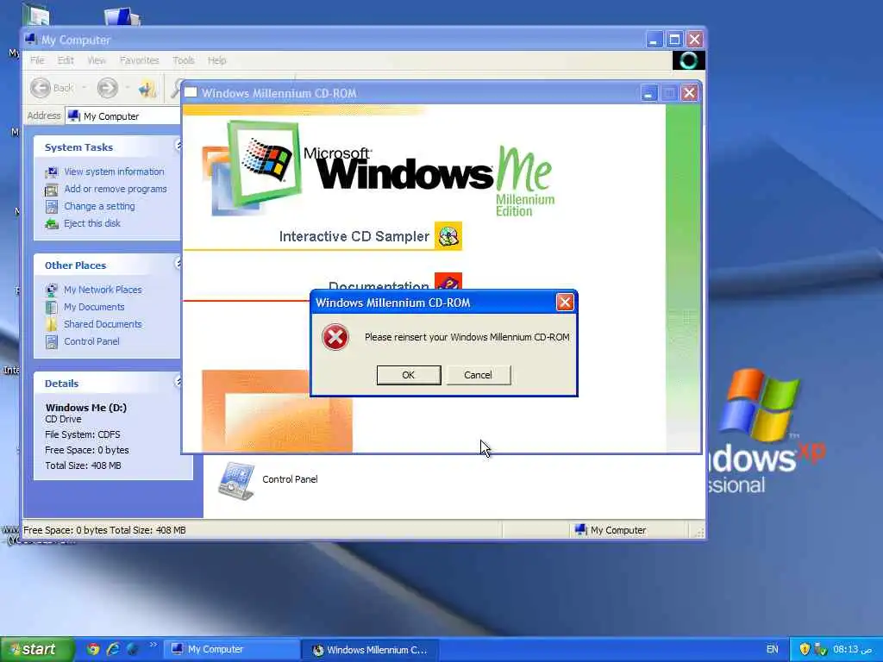Click the My Computer status bar zone icon
The width and height of the screenshot is (883, 662).
[x=580, y=530]
